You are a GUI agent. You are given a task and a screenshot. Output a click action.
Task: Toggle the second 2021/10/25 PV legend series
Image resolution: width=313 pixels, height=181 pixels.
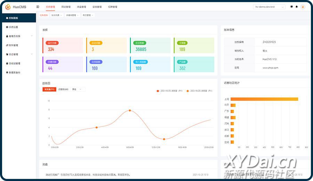click(x=199, y=91)
